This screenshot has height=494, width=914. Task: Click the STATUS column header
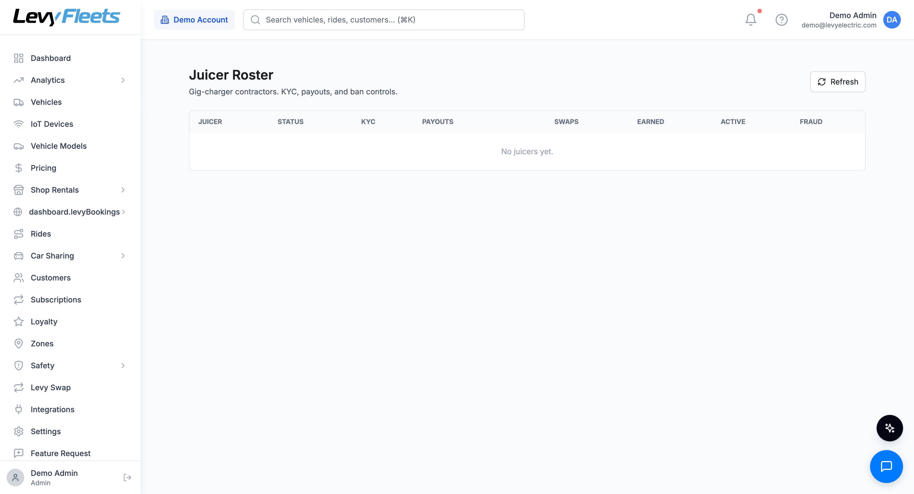290,122
